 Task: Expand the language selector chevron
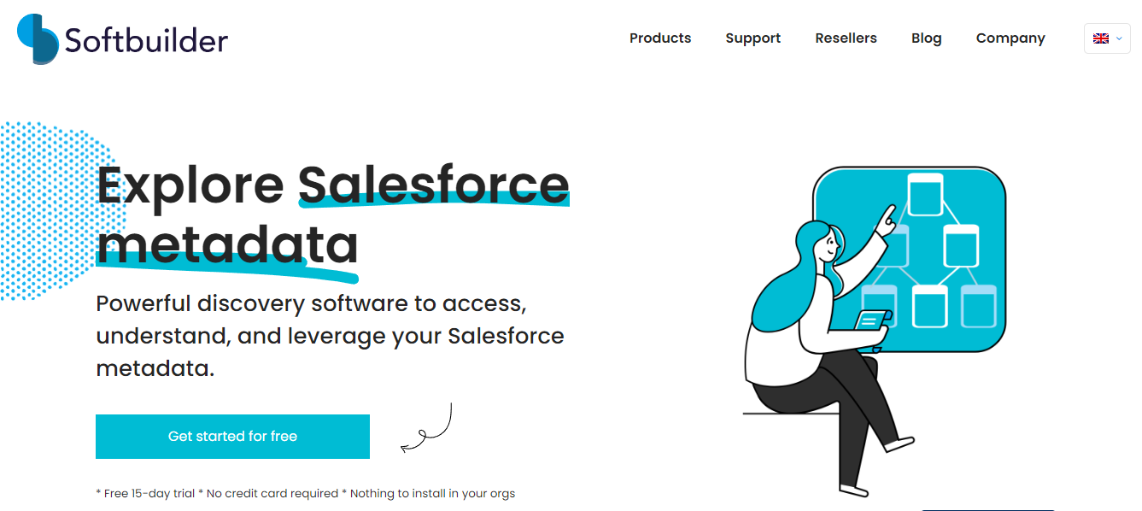(x=1119, y=38)
